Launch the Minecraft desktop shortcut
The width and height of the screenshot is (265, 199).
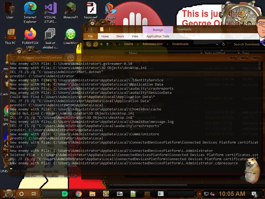pos(70,10)
